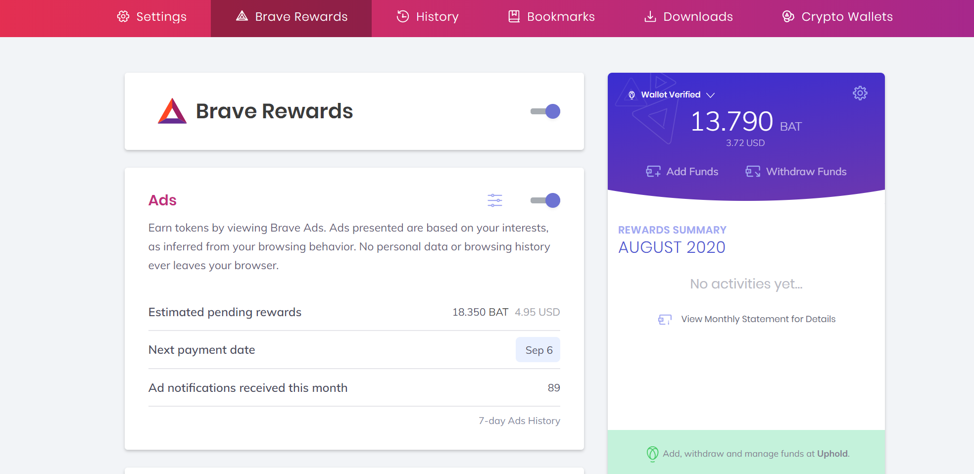Click the Downloads arrow icon
The image size is (974, 474).
coord(650,16)
